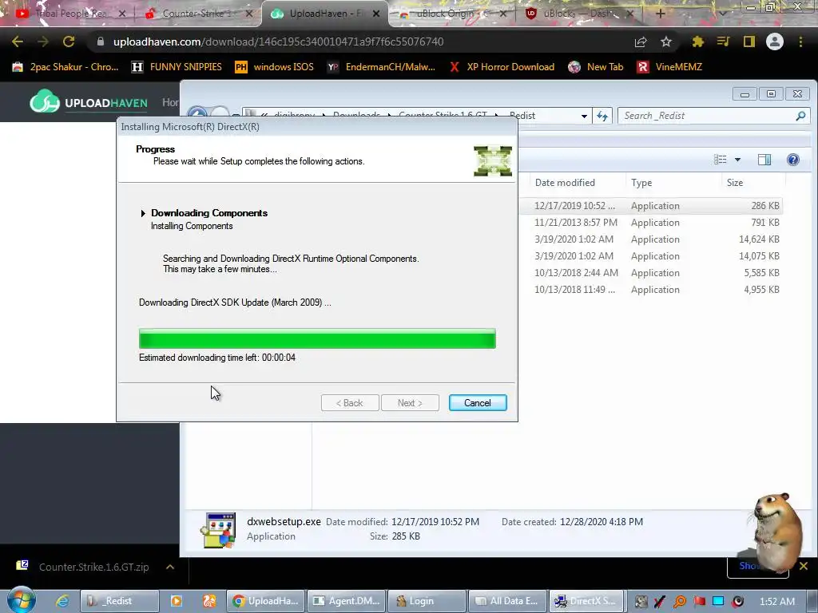The height and width of the screenshot is (613, 818).
Task: Reload the UploadHaven page in Chrome
Action: (x=69, y=42)
